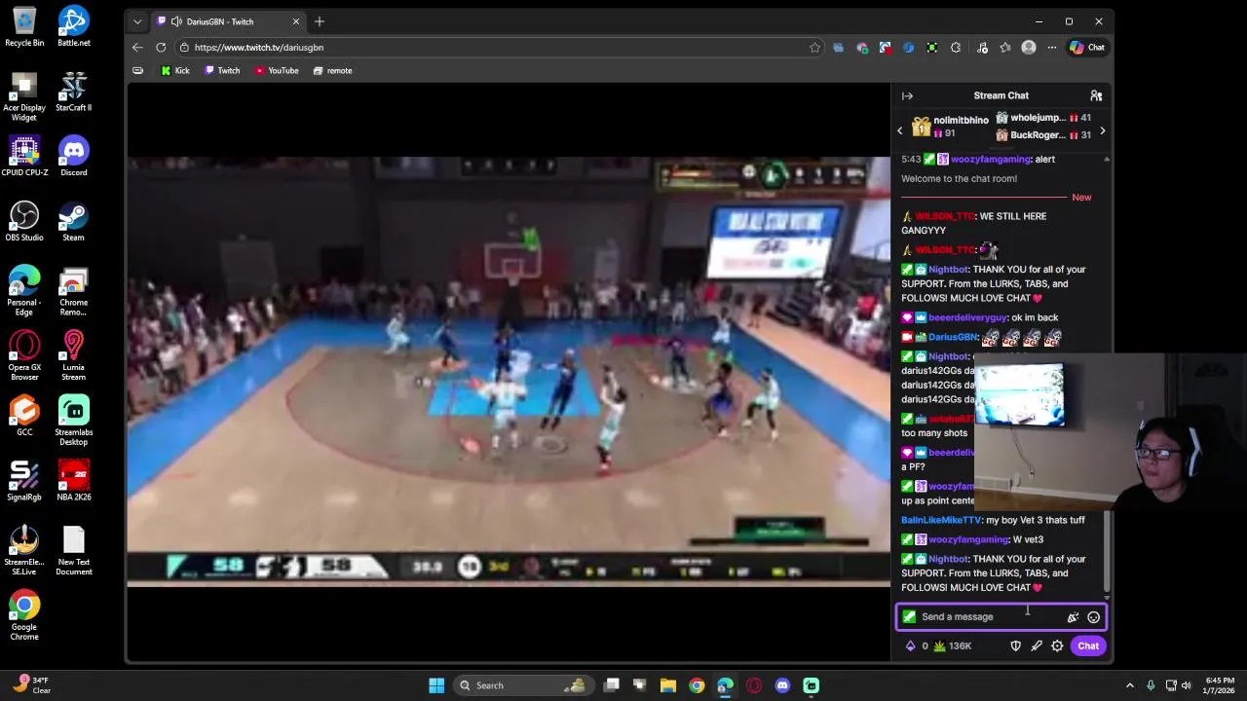Open the Kick bookmark
This screenshot has width=1247, height=701.
tap(175, 70)
